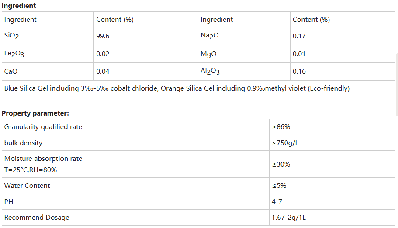This screenshot has width=398, height=228.
Task: Click the Na2O ingredient cell
Action: 209,36
